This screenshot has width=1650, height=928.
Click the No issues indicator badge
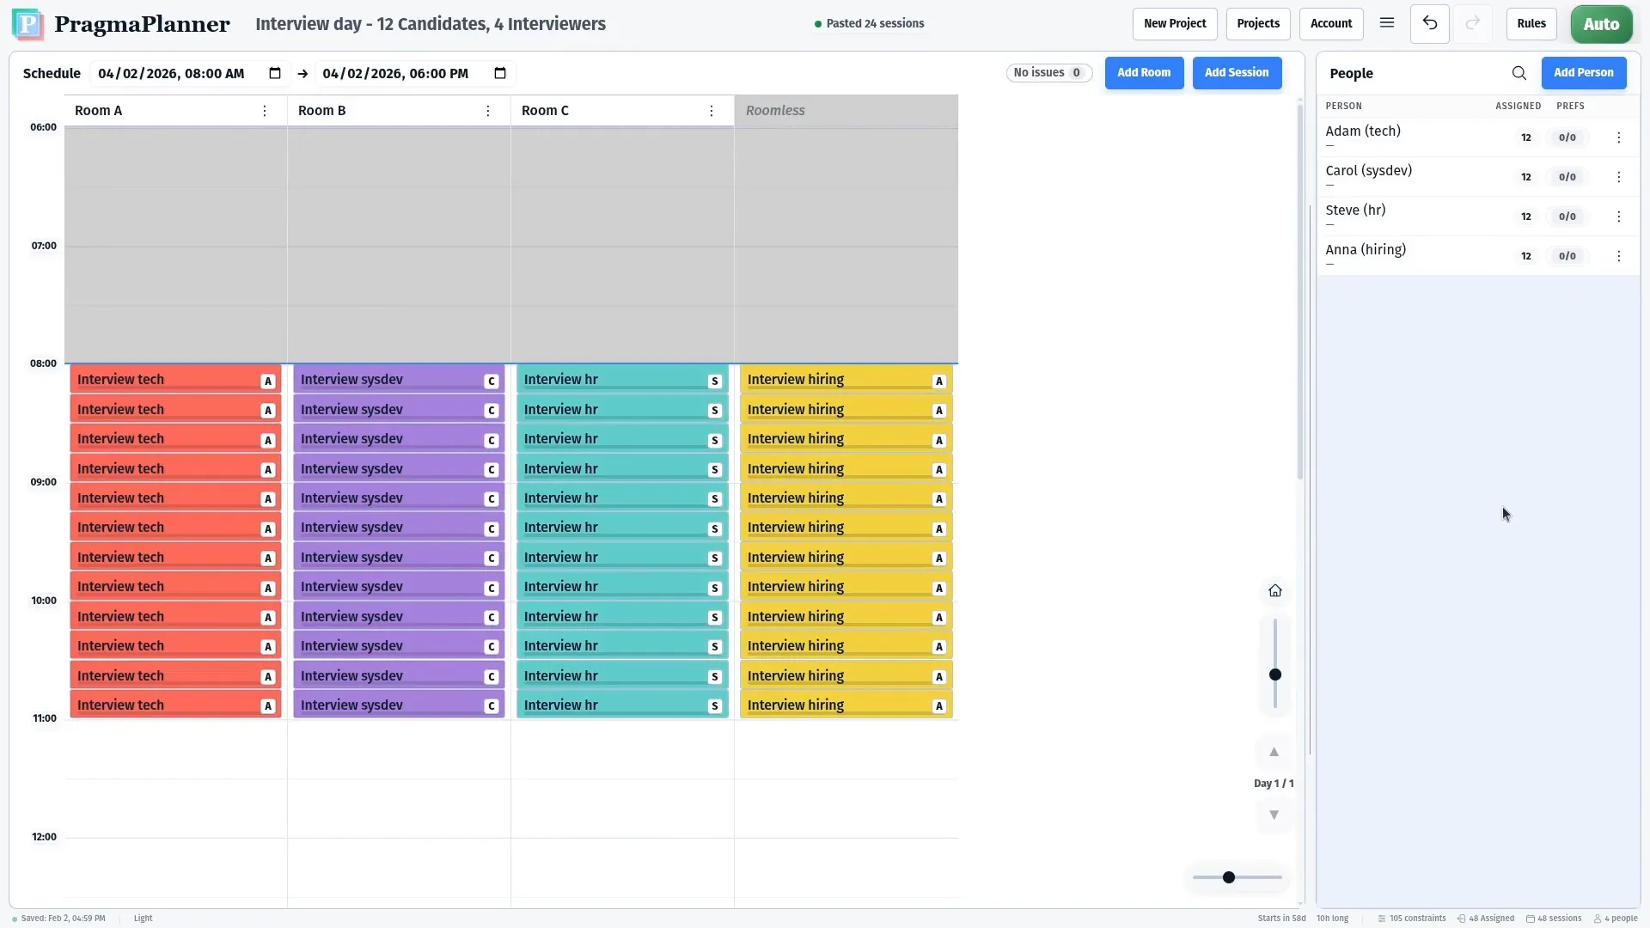[1048, 73]
